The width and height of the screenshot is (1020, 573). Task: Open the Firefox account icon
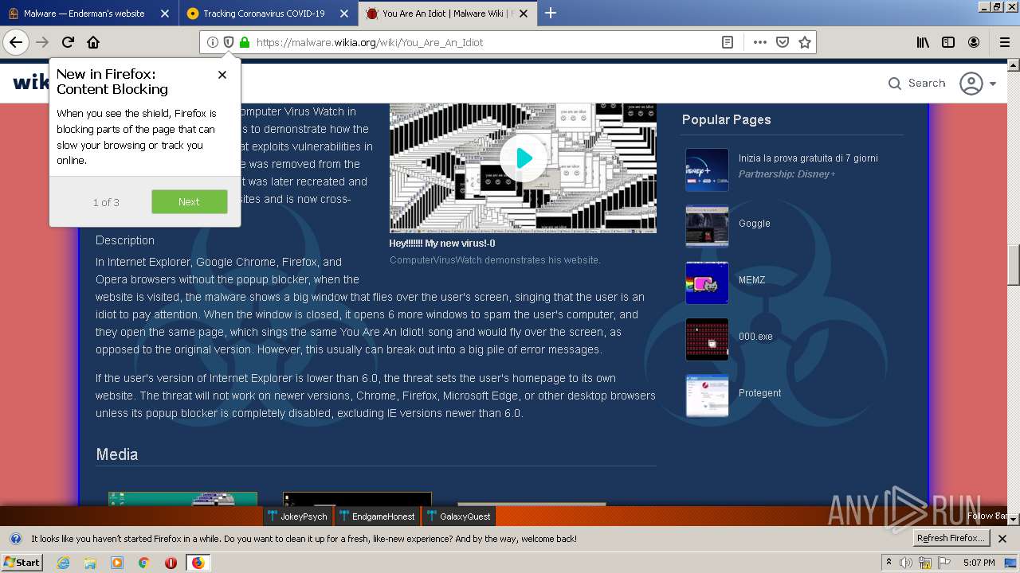point(974,42)
